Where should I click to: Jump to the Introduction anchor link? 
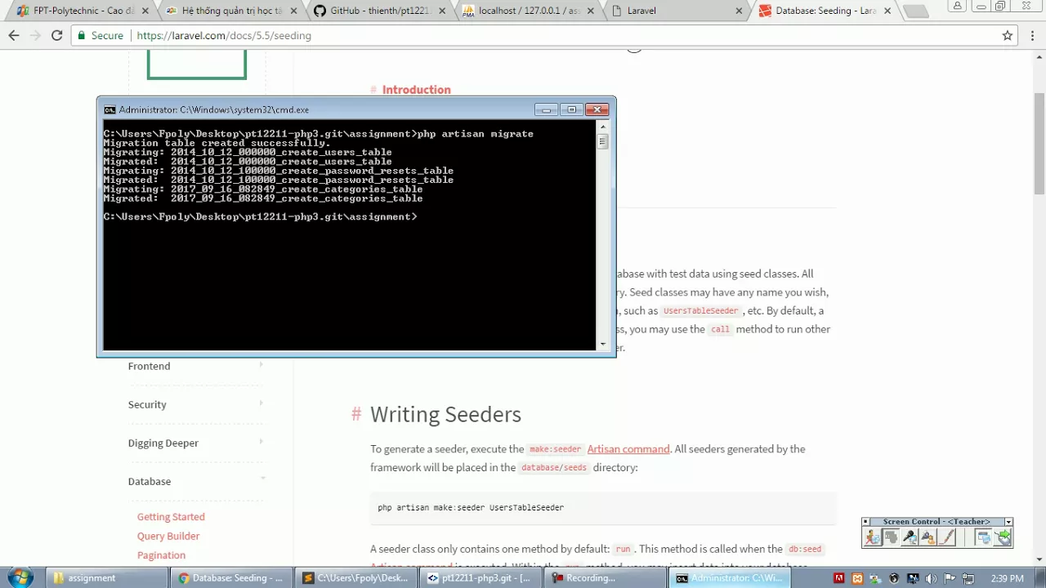tap(416, 90)
